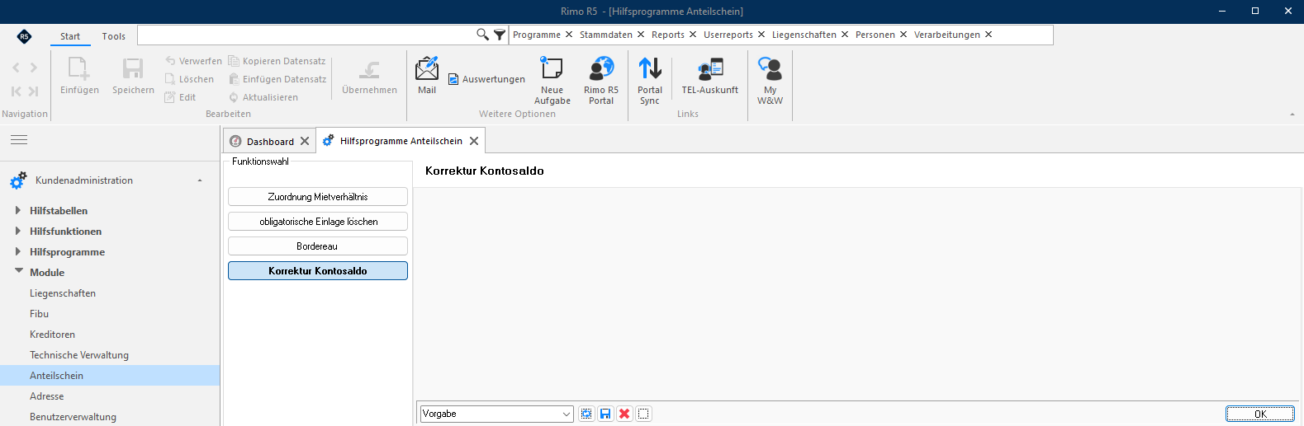The image size is (1304, 426).
Task: Open My W&W
Action: [770, 80]
